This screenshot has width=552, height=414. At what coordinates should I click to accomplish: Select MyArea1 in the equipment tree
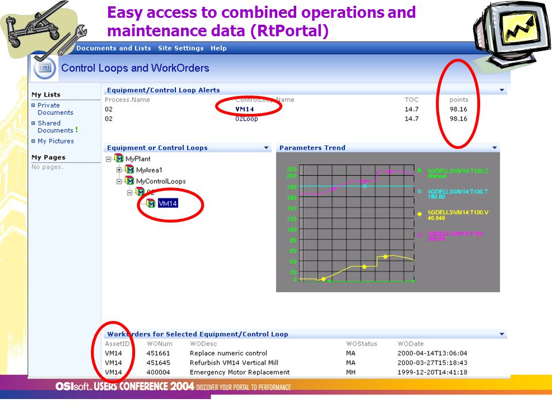pyautogui.click(x=149, y=170)
